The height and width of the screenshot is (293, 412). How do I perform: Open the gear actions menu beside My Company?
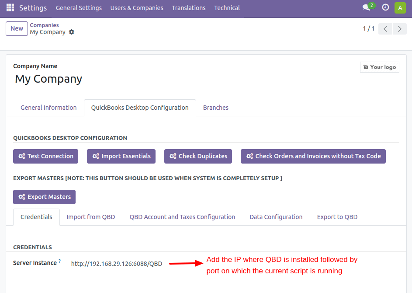tap(72, 32)
